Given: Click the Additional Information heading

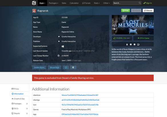Looking at the screenshot, I should [51, 89].
